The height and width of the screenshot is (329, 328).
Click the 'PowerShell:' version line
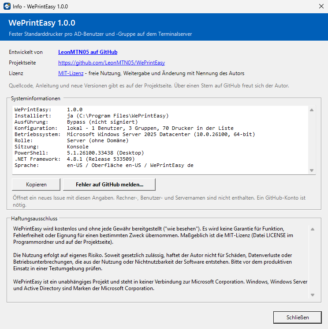[79, 153]
